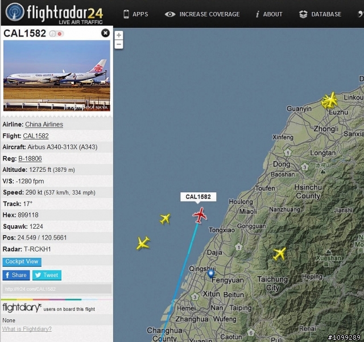Open the China Airlines airline link
The height and width of the screenshot is (342, 364).
(x=44, y=124)
